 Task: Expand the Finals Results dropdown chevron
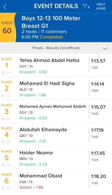pos(105,49)
